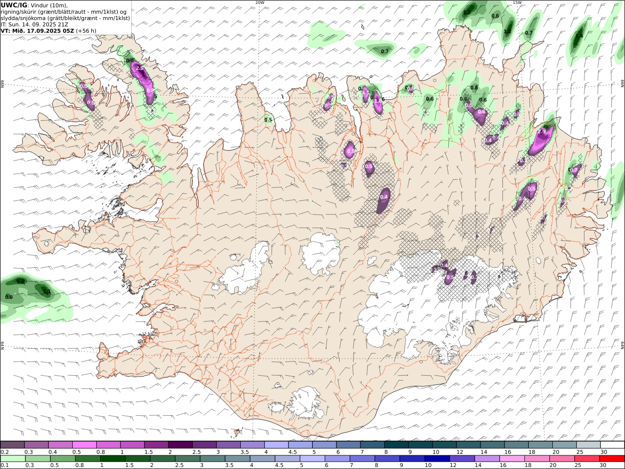Viewport: 625px width, 469px height.
Task: Select the slate blue 6 swatch in upper legend row
Action: click(x=349, y=445)
